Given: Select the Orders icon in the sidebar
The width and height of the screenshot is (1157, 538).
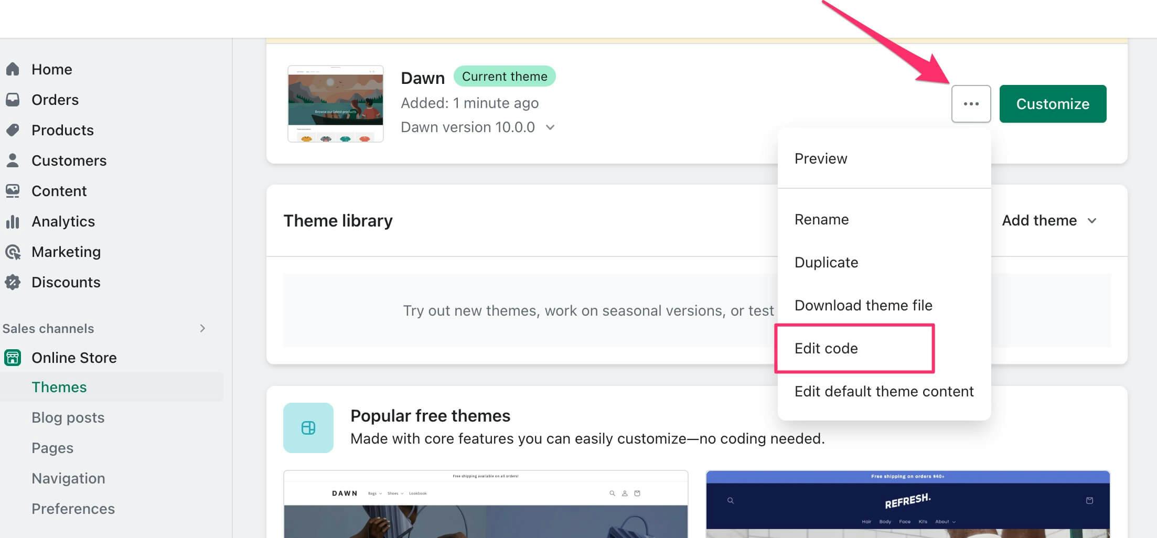Looking at the screenshot, I should pos(12,99).
